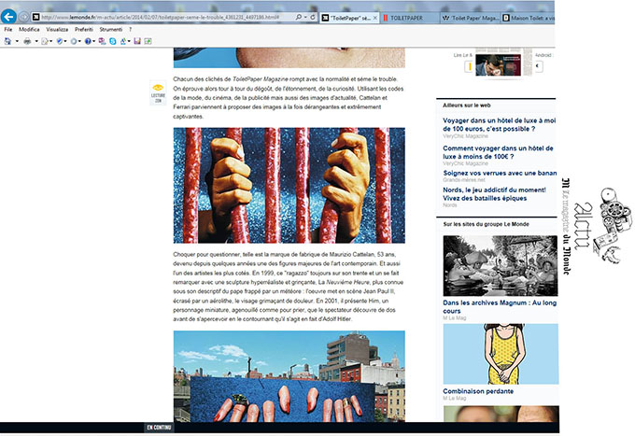Open 'Dans les archives Magnum' link

500,307
